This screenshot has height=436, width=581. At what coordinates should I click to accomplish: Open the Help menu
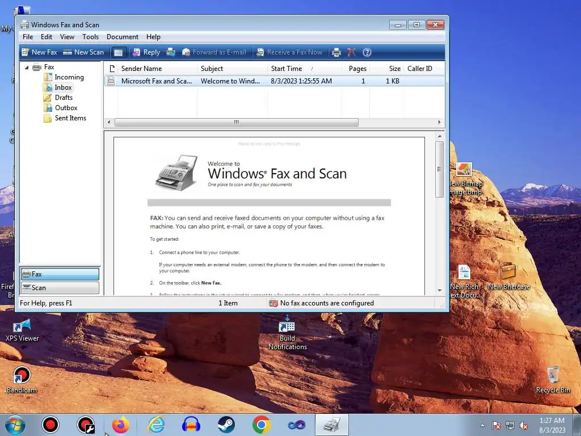[x=153, y=37]
